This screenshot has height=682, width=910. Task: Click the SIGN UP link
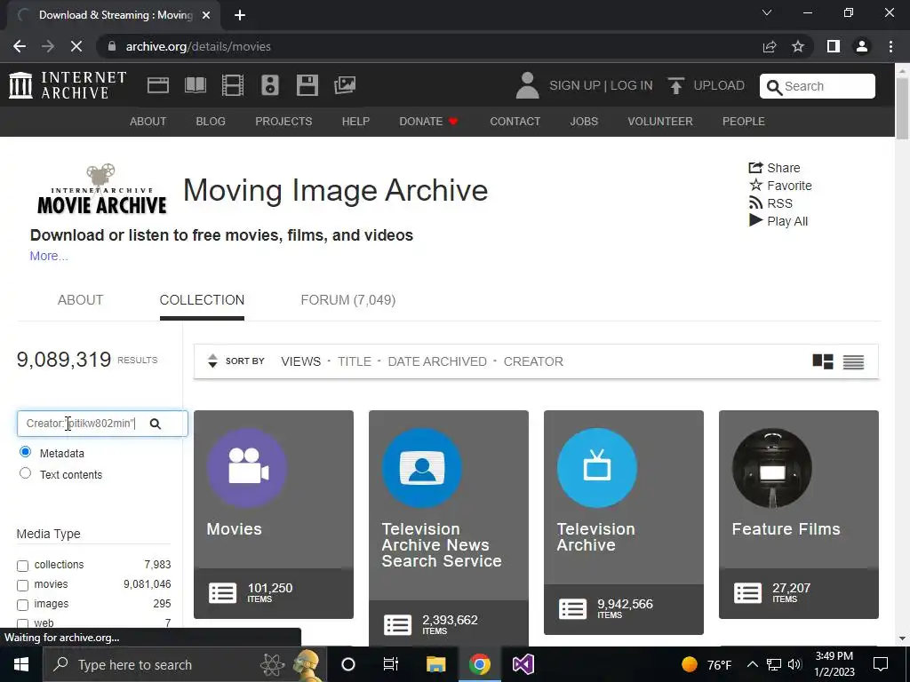(575, 85)
